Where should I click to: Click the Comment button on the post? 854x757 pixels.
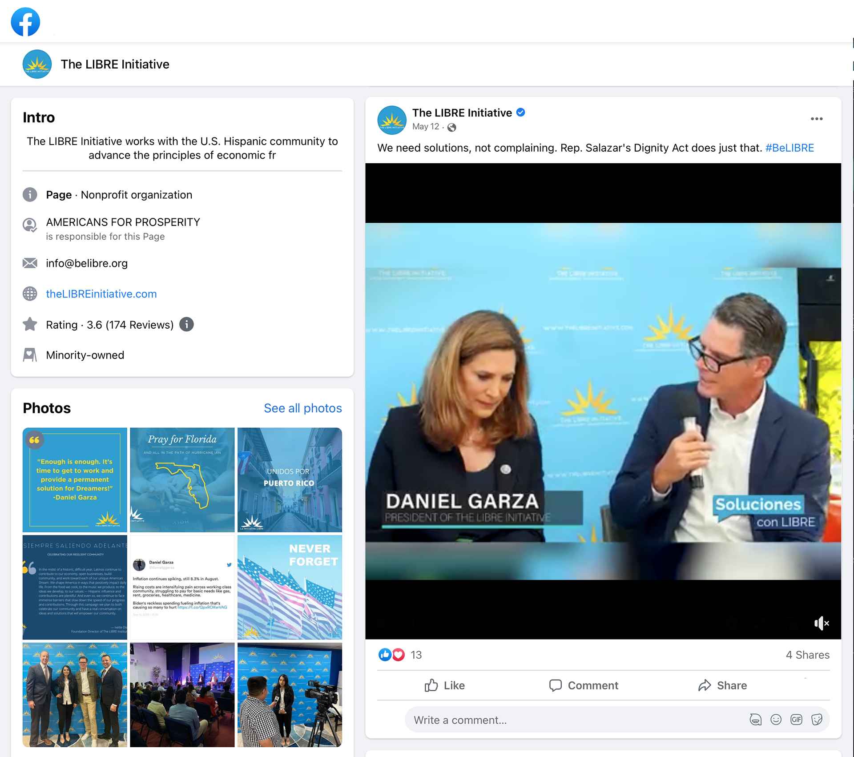(x=584, y=685)
